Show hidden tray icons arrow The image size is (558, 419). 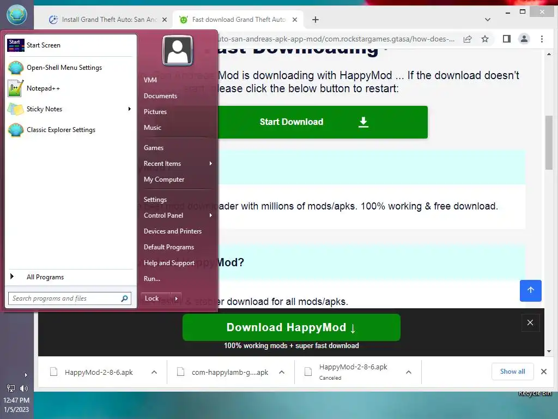26,375
